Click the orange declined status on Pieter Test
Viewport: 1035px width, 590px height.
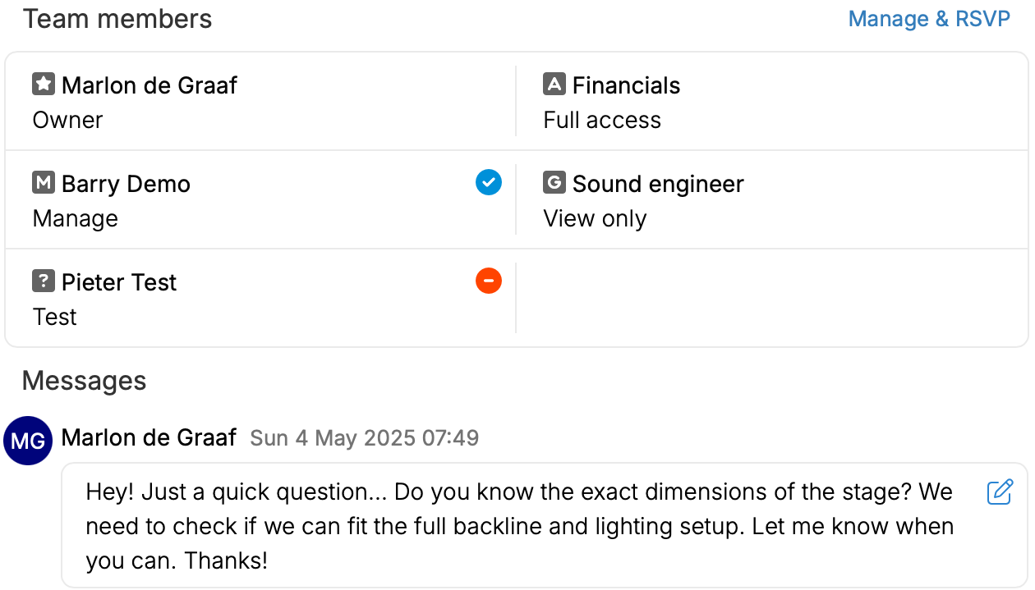pyautogui.click(x=489, y=281)
